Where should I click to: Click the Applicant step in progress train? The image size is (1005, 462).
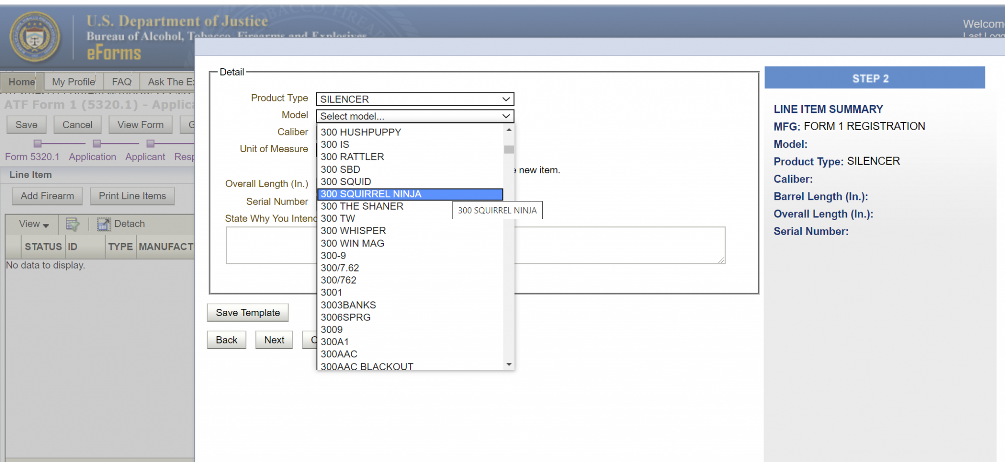tap(145, 157)
